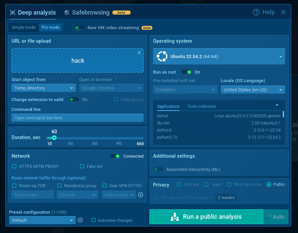Click the Duration slider handle at 60
298x233 pixels.
point(54,138)
